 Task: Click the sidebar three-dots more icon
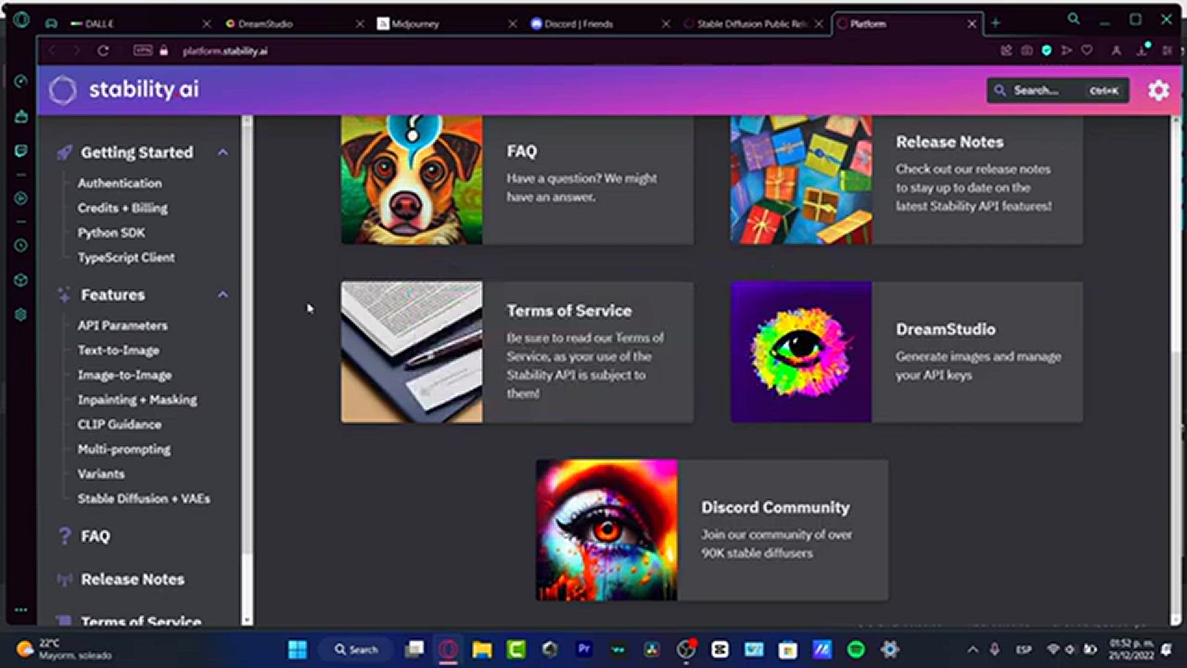[21, 610]
